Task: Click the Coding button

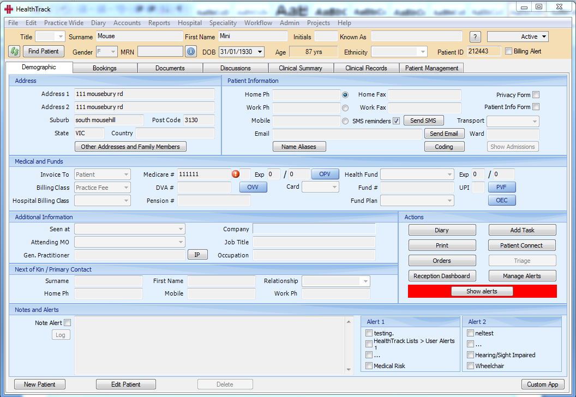Action: (x=444, y=147)
